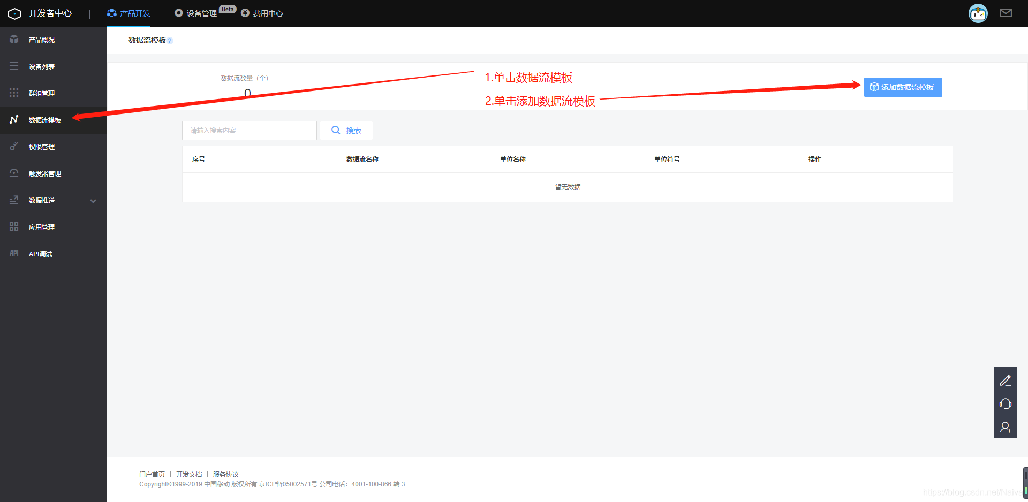Click the search input field
This screenshot has height=502, width=1028.
pyautogui.click(x=249, y=130)
